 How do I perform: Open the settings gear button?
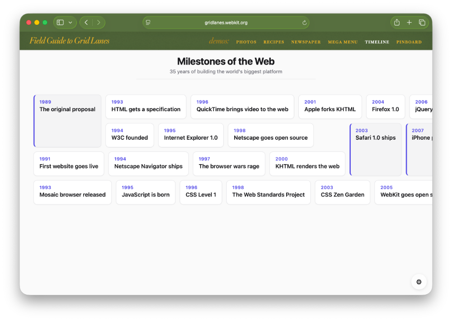(419, 282)
